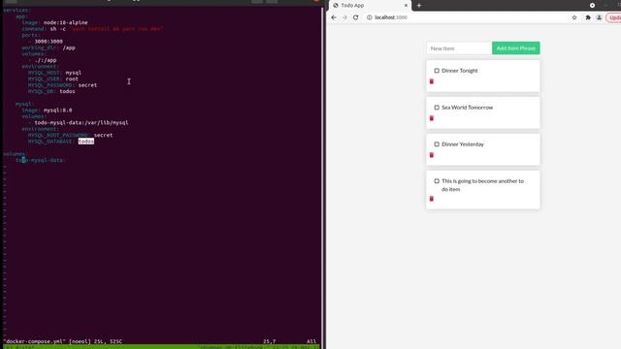
Task: Click 'todo-mysql-data:/var/lib/mysql' volume line
Action: pos(82,123)
